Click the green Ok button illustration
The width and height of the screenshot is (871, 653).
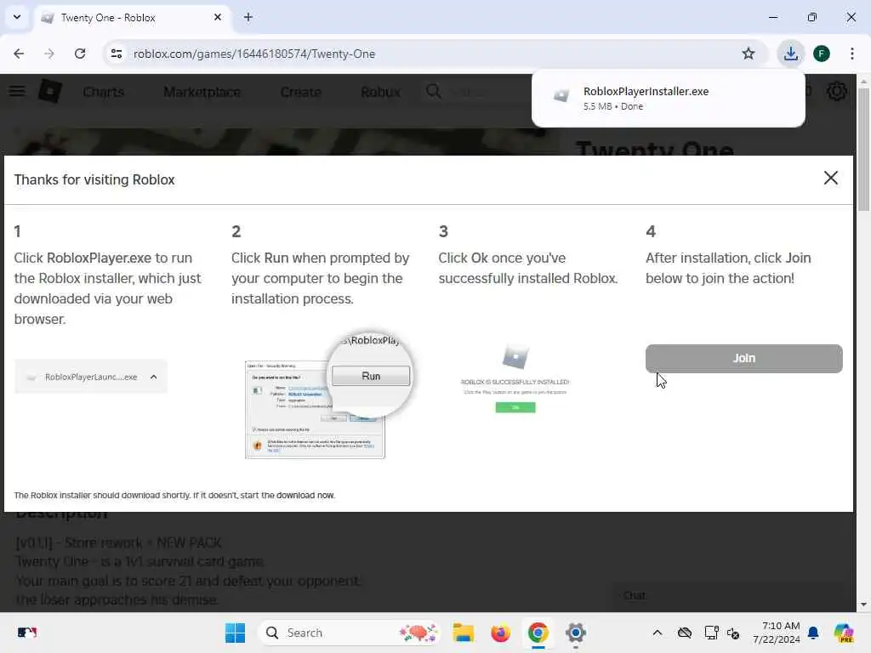[515, 407]
